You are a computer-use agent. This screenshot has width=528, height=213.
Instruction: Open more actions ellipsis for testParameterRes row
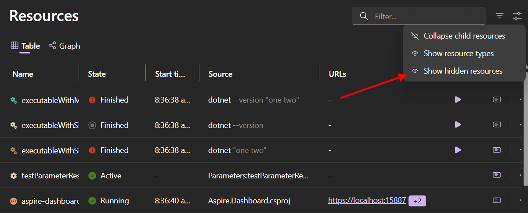click(520, 175)
